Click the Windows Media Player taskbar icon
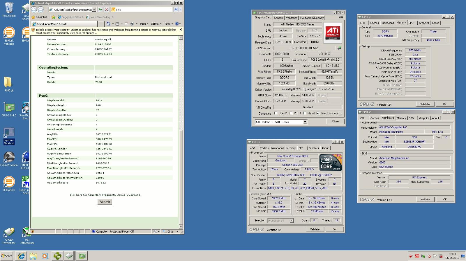Viewport: 466px width, 261px height. tap(45, 256)
